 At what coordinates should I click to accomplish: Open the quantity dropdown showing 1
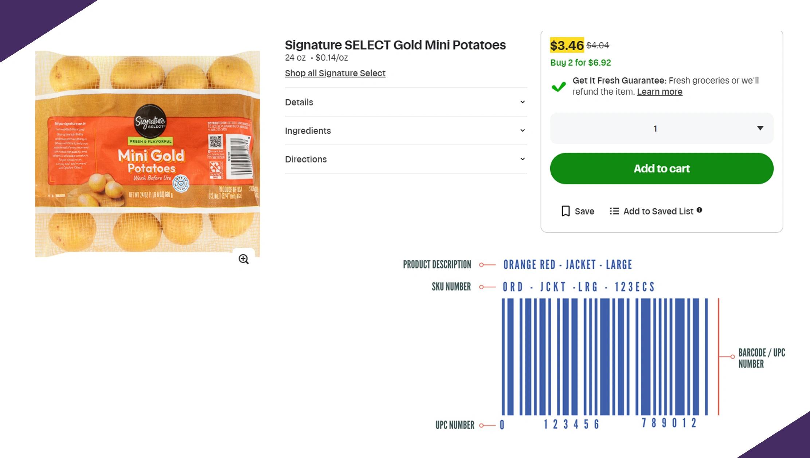point(661,129)
